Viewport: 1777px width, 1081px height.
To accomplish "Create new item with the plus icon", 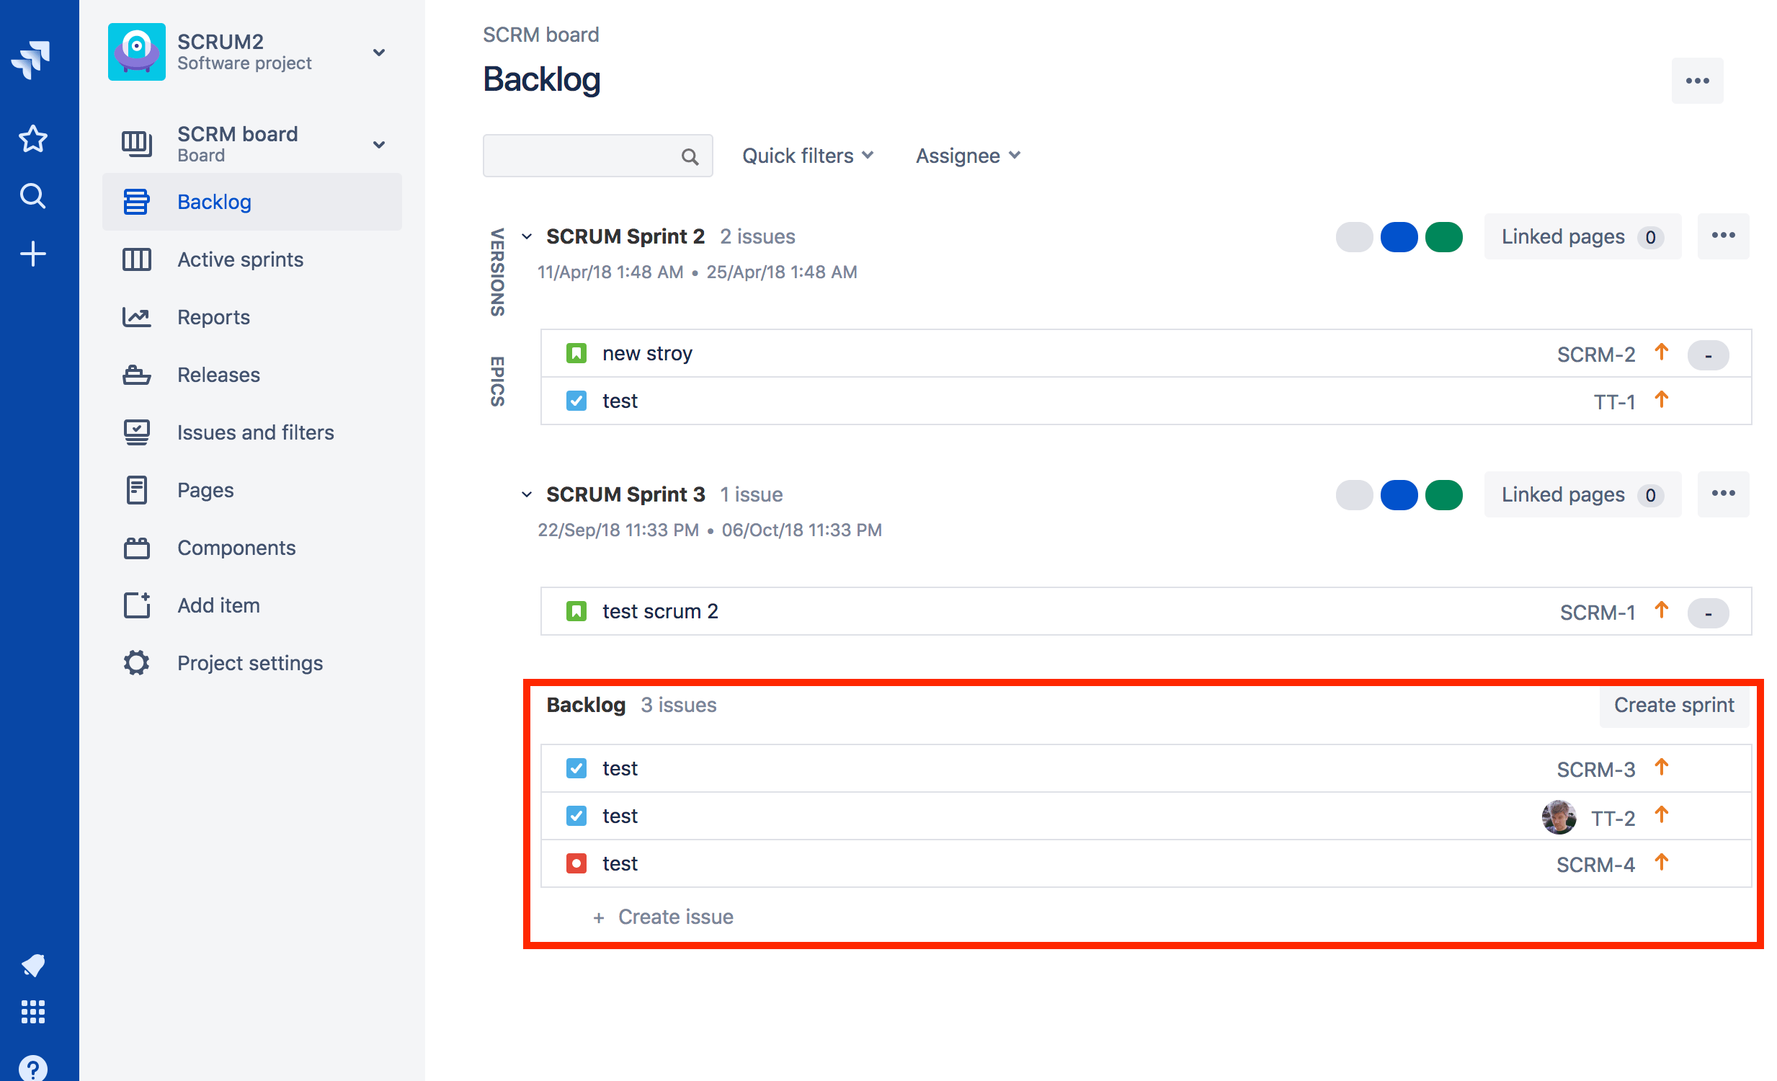I will click(x=32, y=252).
